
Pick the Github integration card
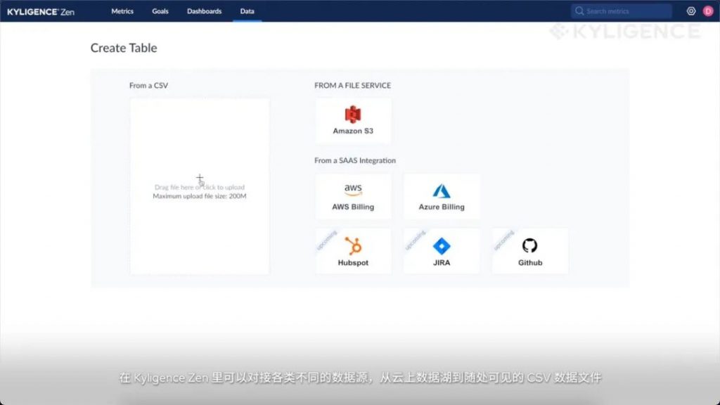click(530, 251)
